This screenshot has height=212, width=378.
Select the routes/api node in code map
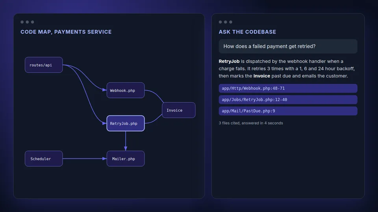tap(44, 65)
